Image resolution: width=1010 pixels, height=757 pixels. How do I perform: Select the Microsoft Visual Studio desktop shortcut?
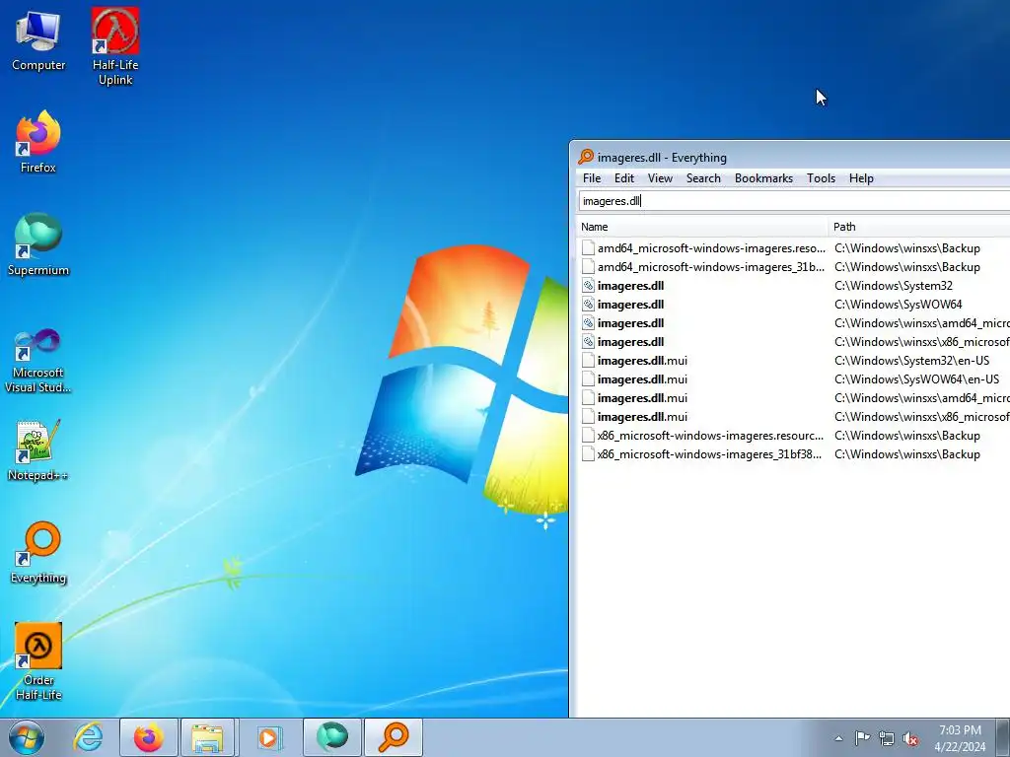[x=38, y=361]
